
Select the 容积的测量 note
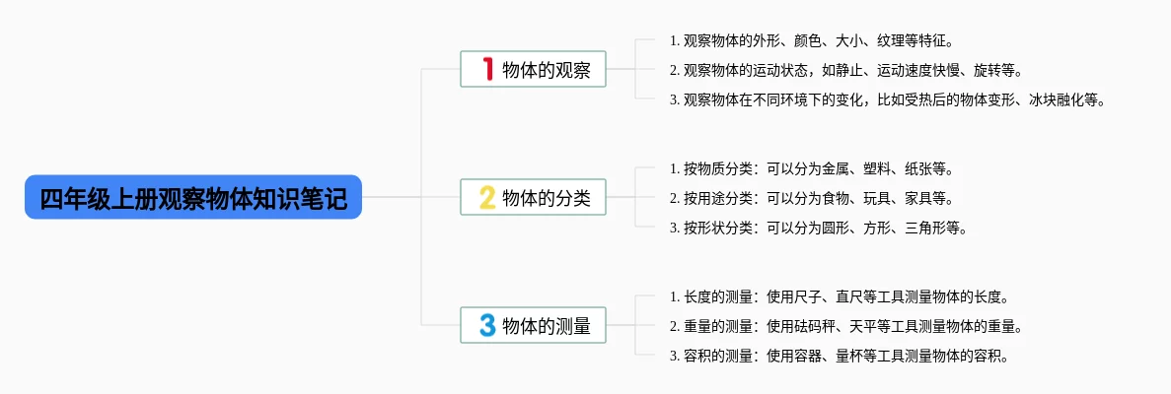(x=839, y=356)
